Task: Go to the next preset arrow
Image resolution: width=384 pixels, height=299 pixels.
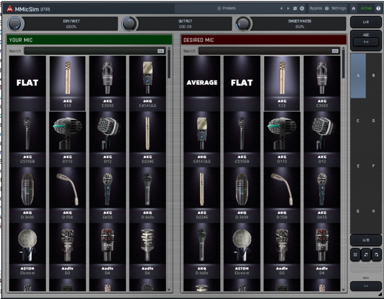Action: pyautogui.click(x=288, y=8)
